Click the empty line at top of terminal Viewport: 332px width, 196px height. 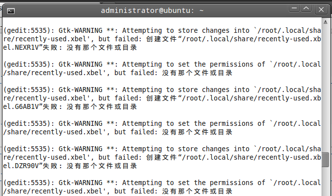pos(162,22)
